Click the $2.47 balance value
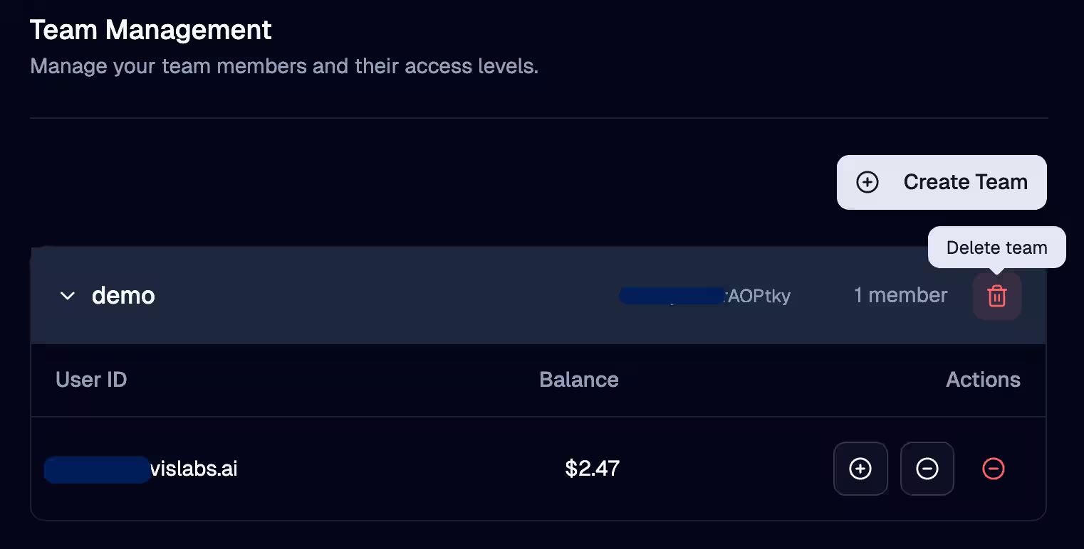The height and width of the screenshot is (549, 1084). click(x=592, y=469)
